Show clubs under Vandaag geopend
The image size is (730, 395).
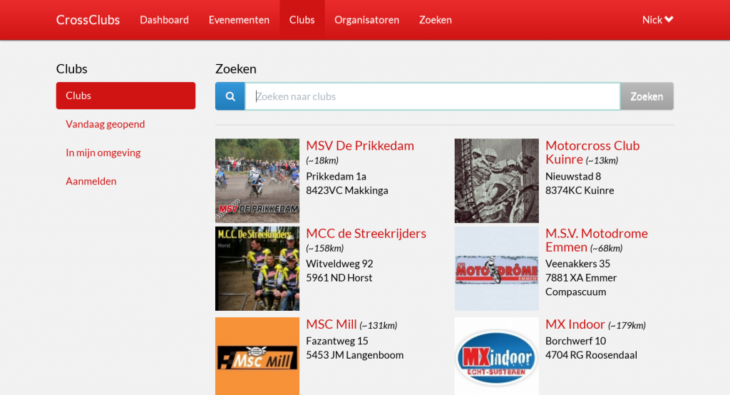106,124
